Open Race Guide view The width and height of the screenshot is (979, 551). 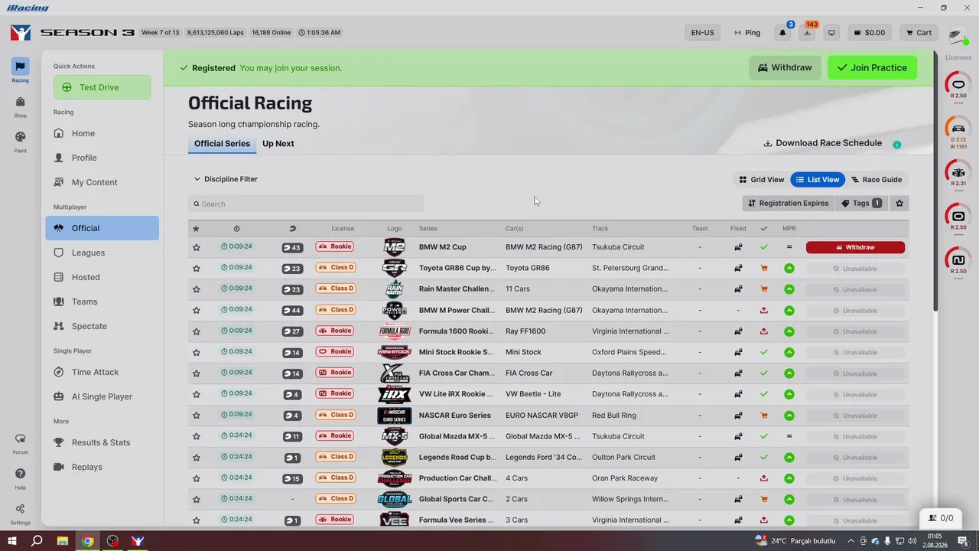[877, 180]
